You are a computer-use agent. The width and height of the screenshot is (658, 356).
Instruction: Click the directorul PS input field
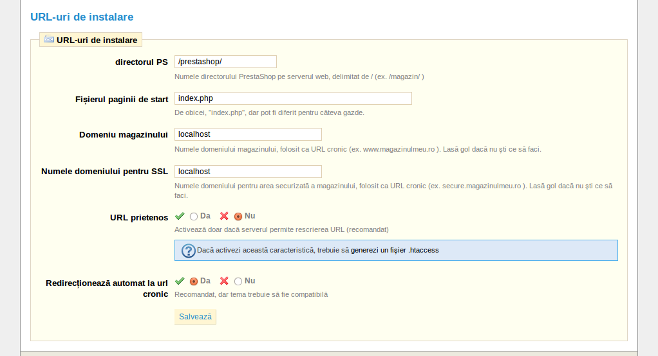tap(225, 62)
